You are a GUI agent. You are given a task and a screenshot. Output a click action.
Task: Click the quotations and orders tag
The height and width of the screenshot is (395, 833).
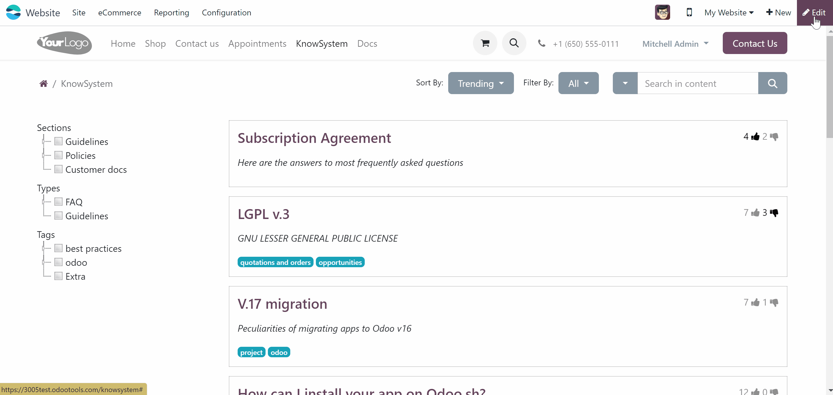275,262
